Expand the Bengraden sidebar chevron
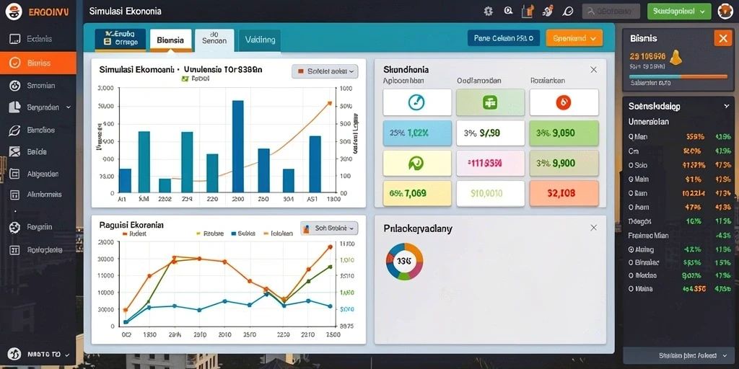Screen dimensions: 739x369 (69, 108)
